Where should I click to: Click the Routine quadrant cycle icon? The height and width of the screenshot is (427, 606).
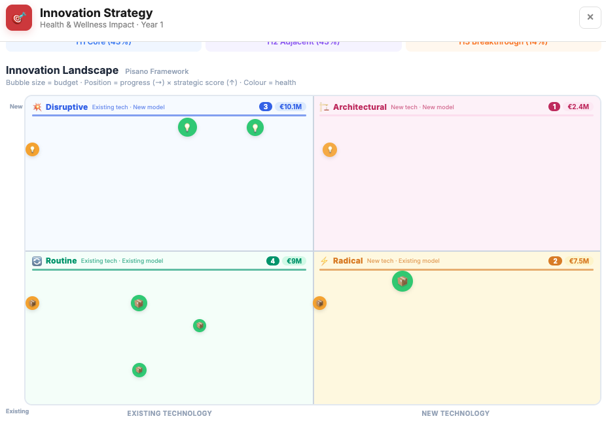pos(37,260)
